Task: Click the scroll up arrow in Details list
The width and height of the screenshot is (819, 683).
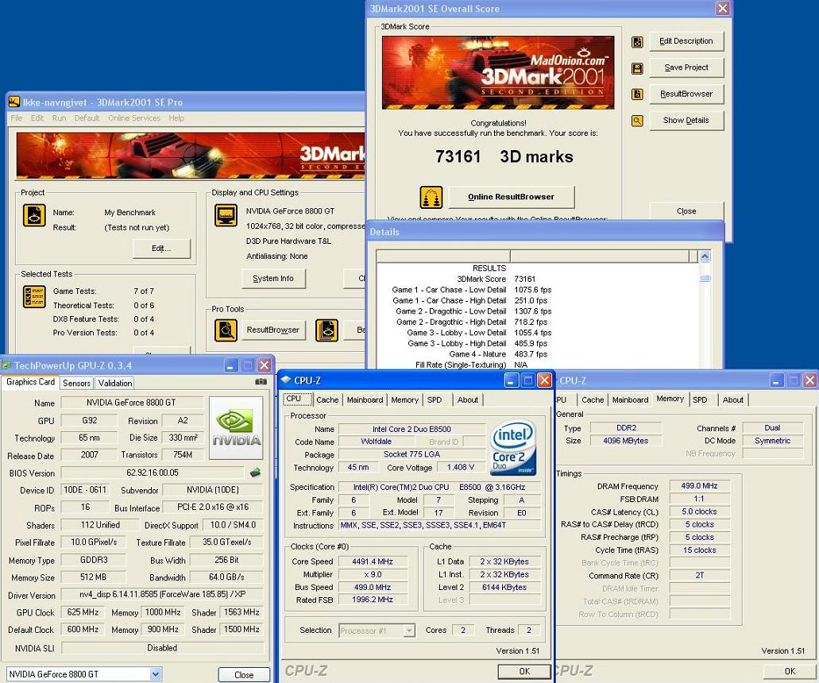Action: [x=705, y=257]
